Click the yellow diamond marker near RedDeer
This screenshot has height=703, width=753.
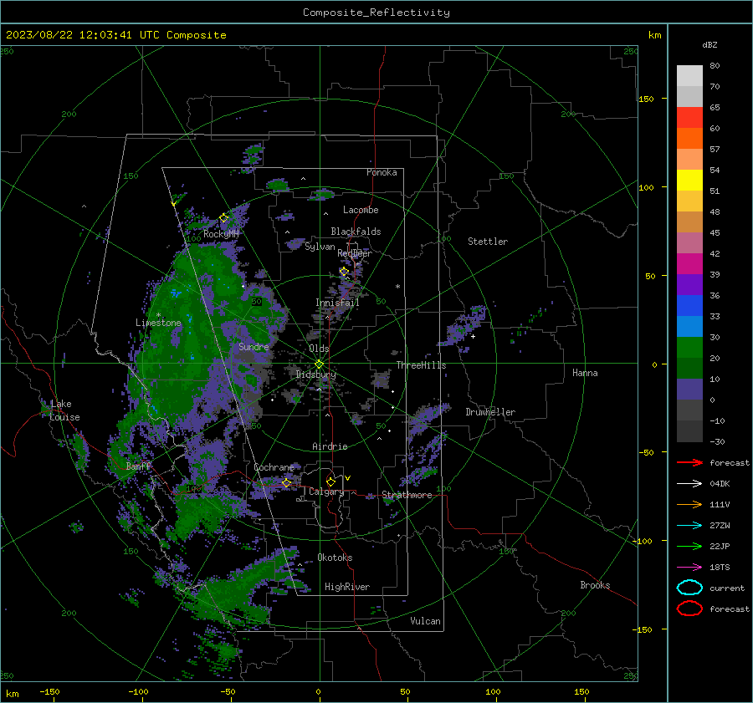(x=344, y=272)
